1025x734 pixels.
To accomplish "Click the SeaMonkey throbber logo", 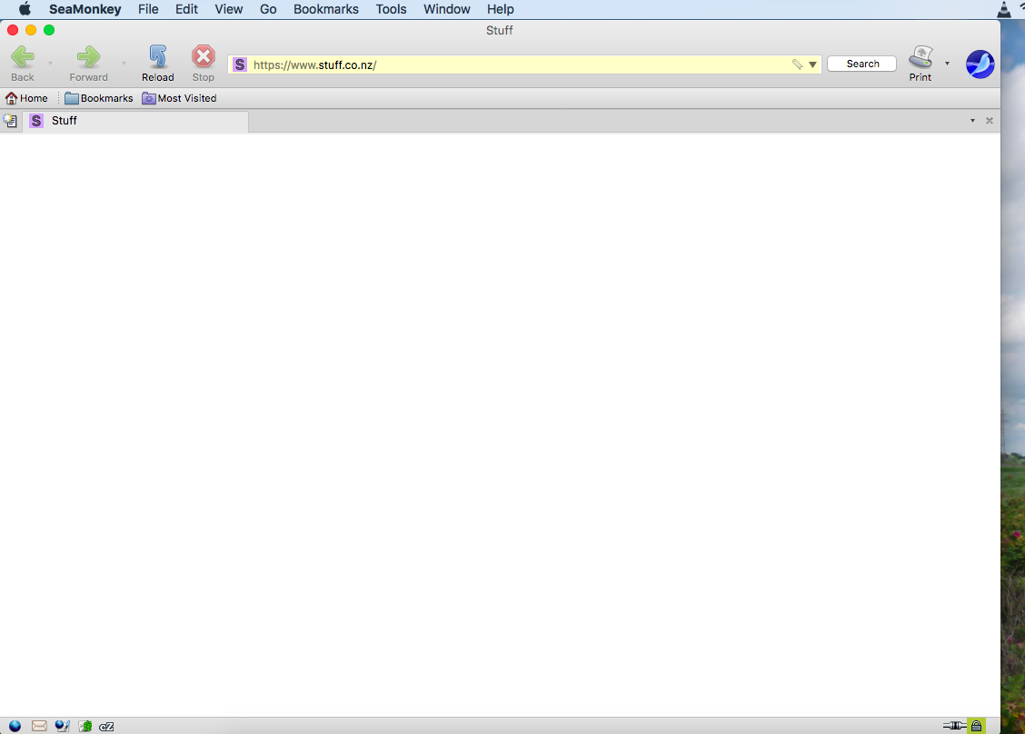I will pyautogui.click(x=980, y=64).
